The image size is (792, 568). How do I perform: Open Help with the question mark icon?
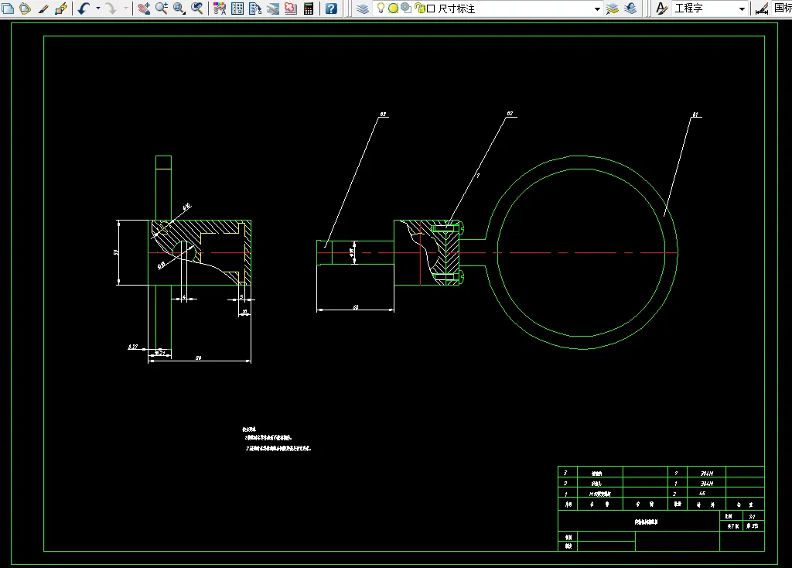[x=331, y=9]
